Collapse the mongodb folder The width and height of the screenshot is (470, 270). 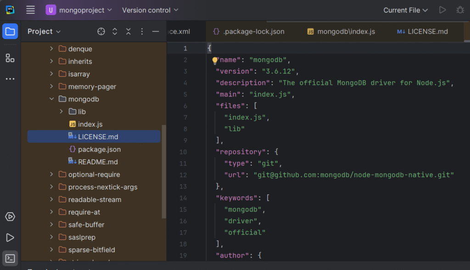(x=51, y=99)
